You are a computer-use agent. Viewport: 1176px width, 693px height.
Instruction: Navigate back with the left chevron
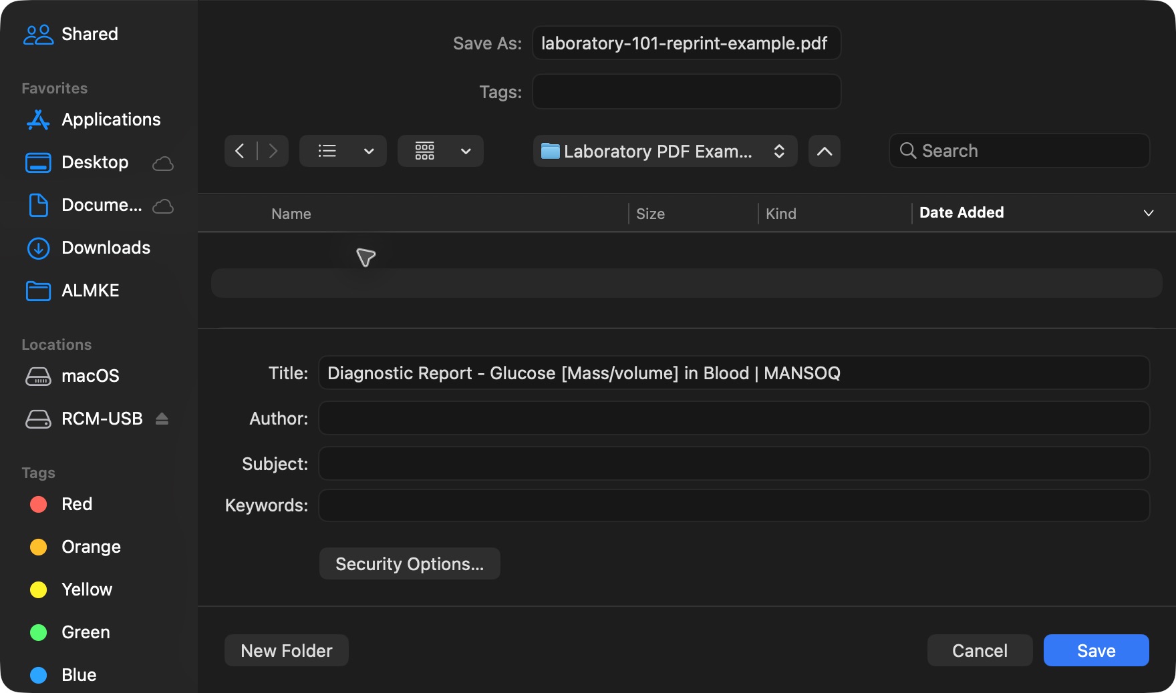240,151
